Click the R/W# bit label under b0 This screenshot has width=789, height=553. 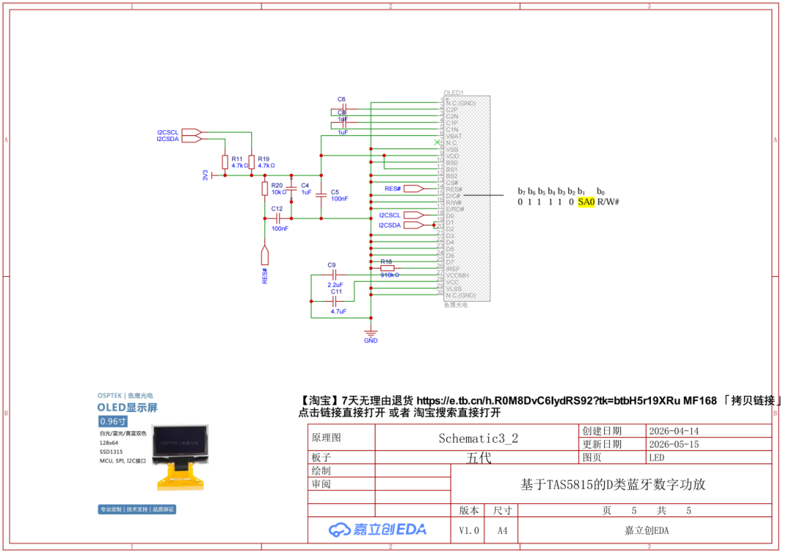[x=608, y=202]
